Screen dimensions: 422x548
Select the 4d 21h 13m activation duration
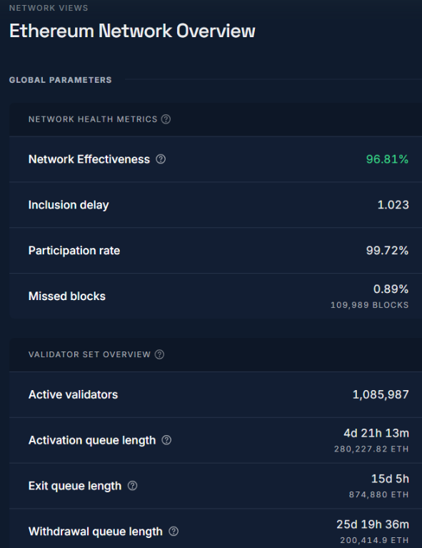coord(376,434)
